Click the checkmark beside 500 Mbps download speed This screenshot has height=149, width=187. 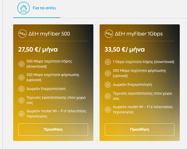click(x=21, y=64)
